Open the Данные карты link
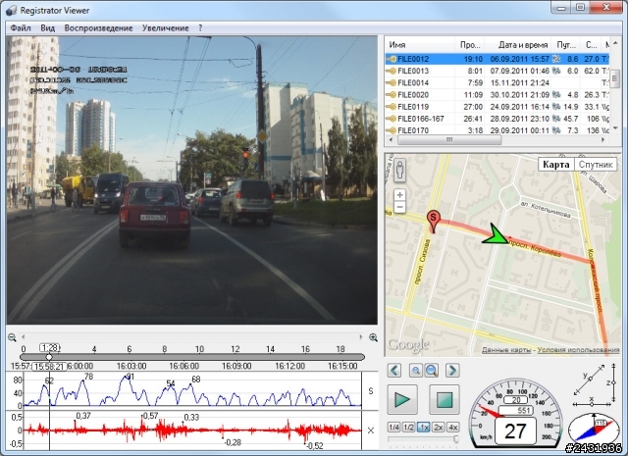This screenshot has width=628, height=456. pyautogui.click(x=506, y=350)
